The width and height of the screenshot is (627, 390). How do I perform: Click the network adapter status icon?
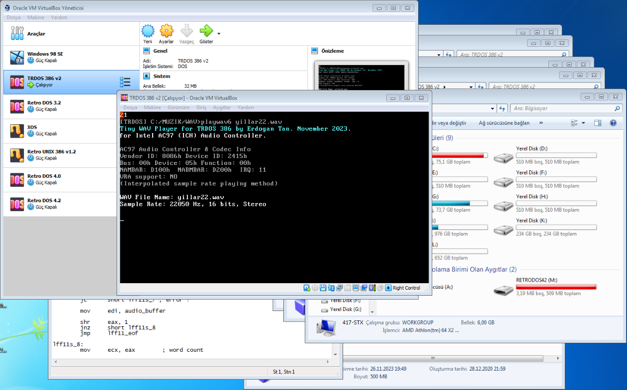tap(331, 288)
